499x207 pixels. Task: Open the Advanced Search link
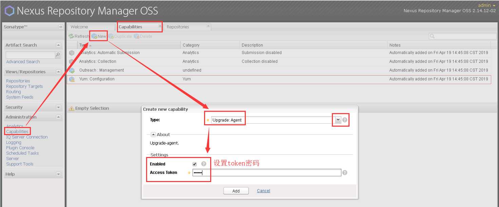pos(23,62)
